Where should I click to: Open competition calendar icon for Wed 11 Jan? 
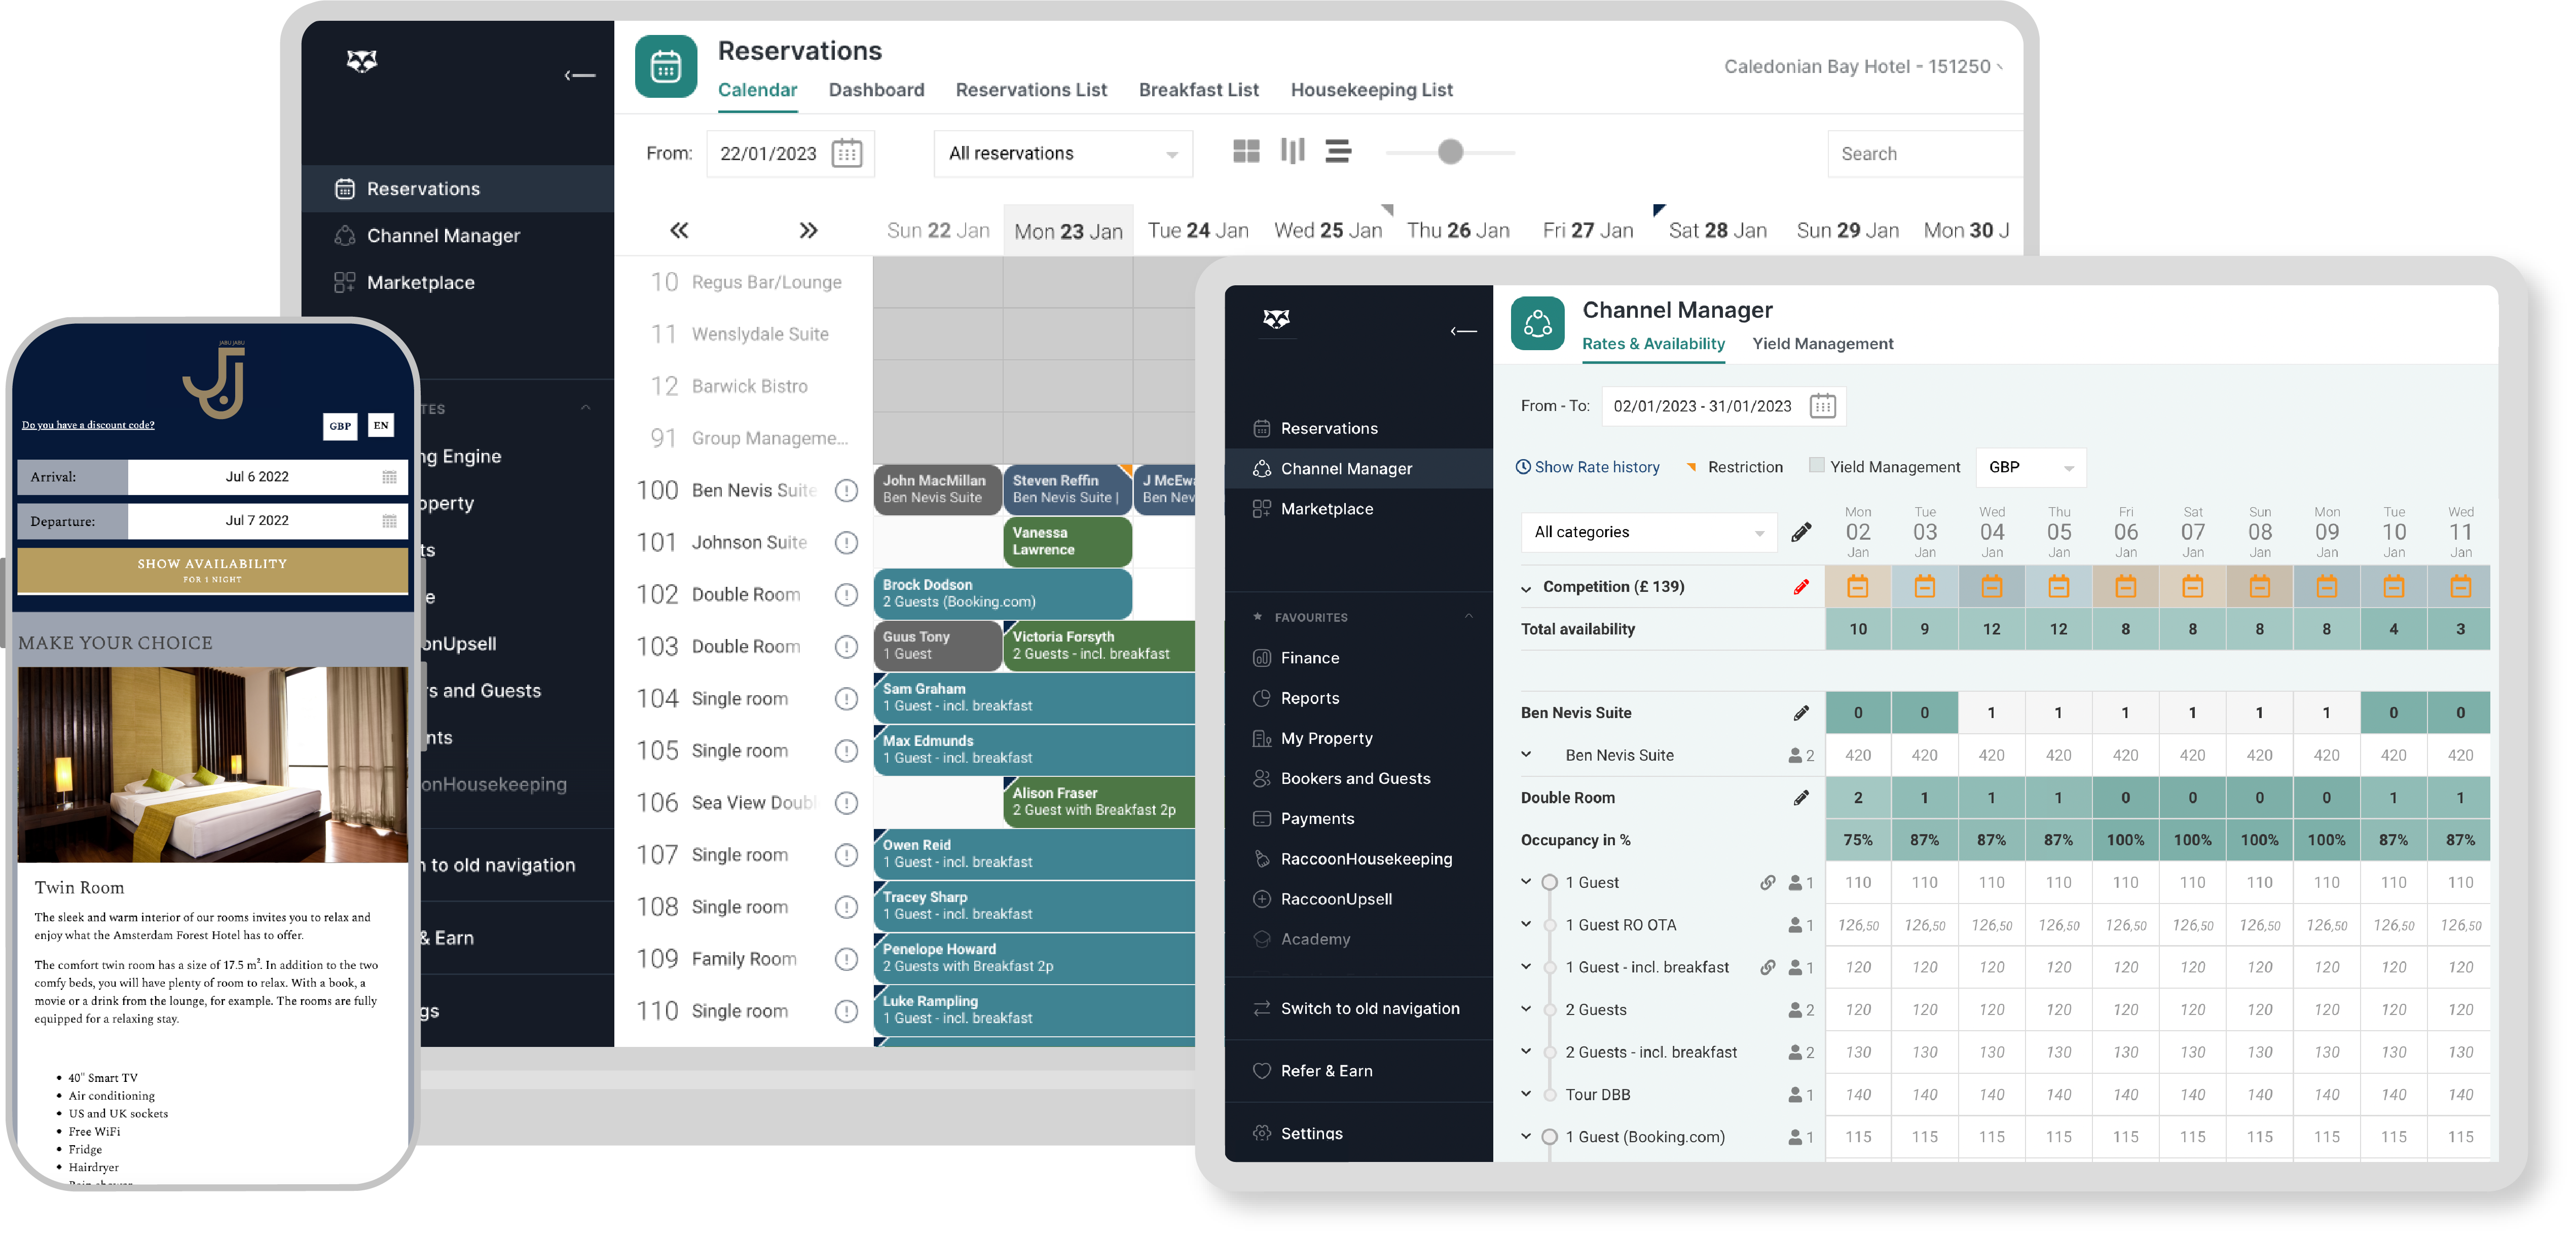pyautogui.click(x=2460, y=587)
